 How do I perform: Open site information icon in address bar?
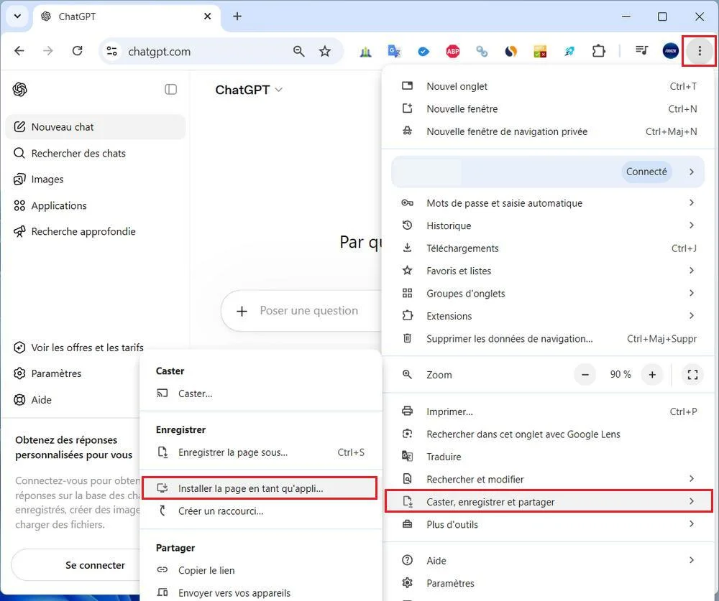pos(111,51)
